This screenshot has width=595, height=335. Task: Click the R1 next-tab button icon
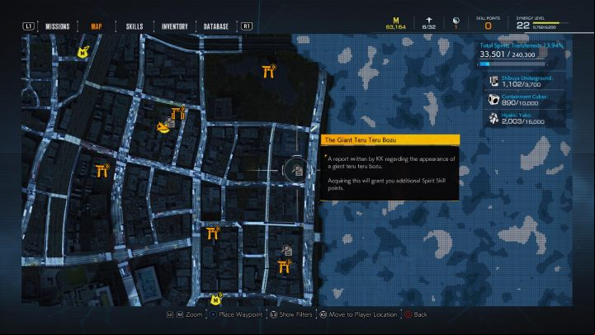[x=247, y=26]
